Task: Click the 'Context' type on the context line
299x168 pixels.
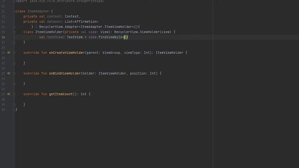Action: (x=71, y=16)
